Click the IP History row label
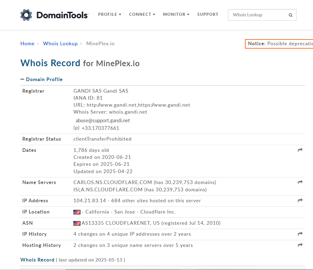The image size is (313, 270). (x=35, y=234)
